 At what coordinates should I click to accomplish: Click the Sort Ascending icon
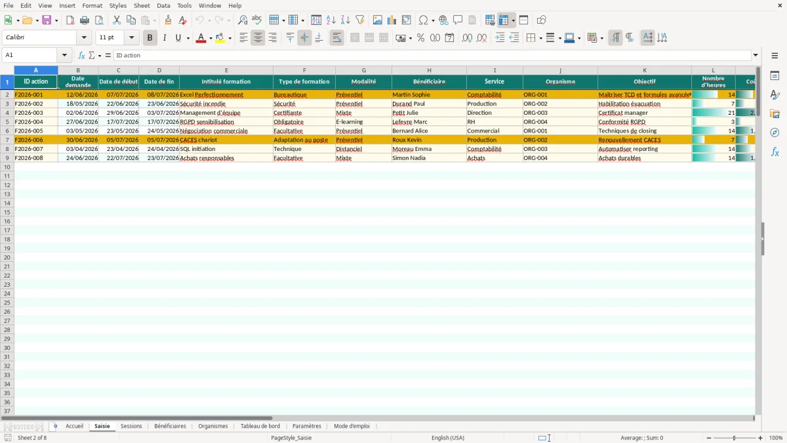coord(331,20)
